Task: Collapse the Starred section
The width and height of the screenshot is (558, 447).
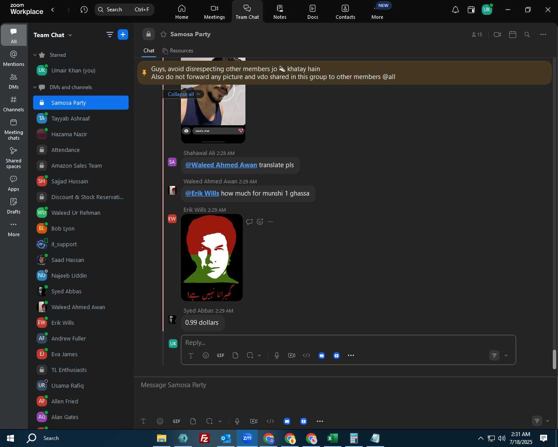Action: click(35, 55)
